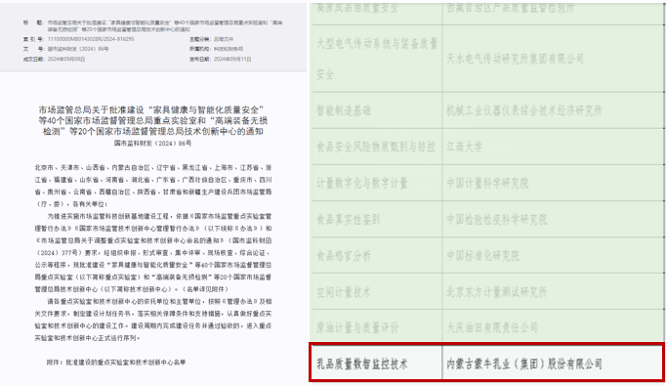Screen dimensions: 666x386
Task: Click table cell 大型电气传动系统与装备质量安全
Action: (377, 59)
